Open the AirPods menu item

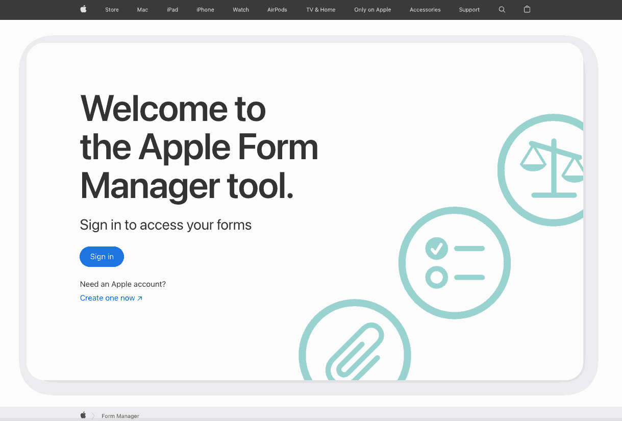pyautogui.click(x=277, y=10)
